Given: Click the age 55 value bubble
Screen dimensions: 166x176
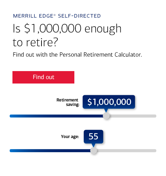Looking at the screenshot, I should [93, 137].
